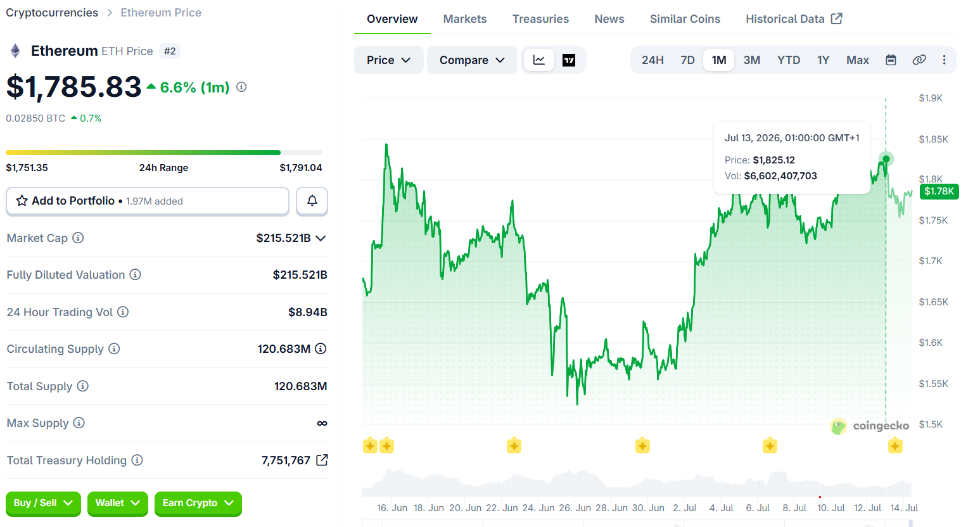961x527 pixels.
Task: Switch to the Overview tab
Action: click(x=392, y=19)
